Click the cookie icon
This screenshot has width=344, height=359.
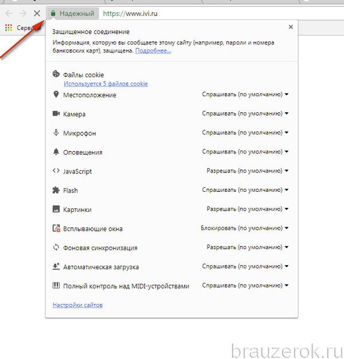56,74
